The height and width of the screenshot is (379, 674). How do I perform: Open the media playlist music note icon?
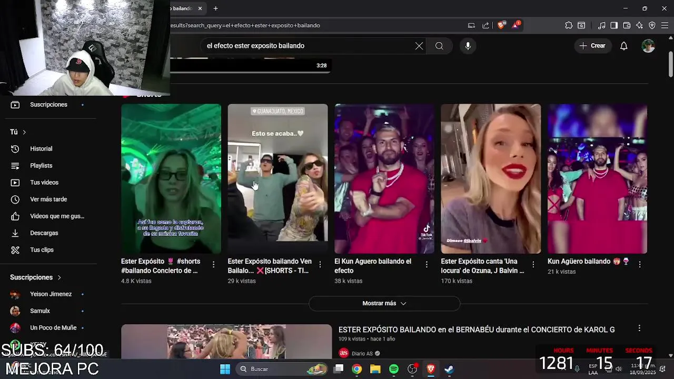pos(602,25)
